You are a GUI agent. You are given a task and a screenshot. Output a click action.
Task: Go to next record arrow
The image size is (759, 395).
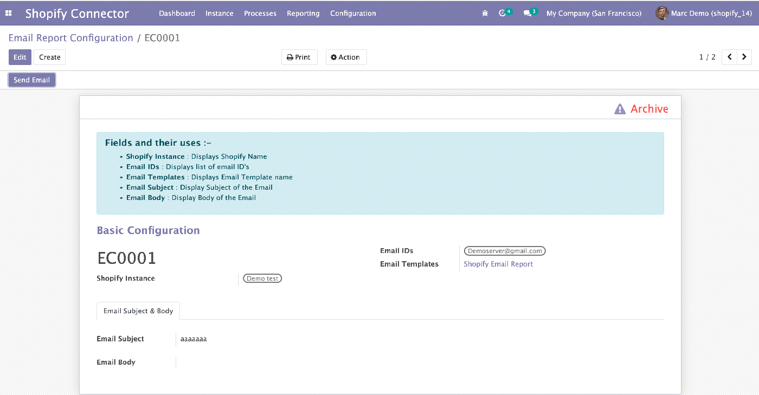(x=744, y=57)
